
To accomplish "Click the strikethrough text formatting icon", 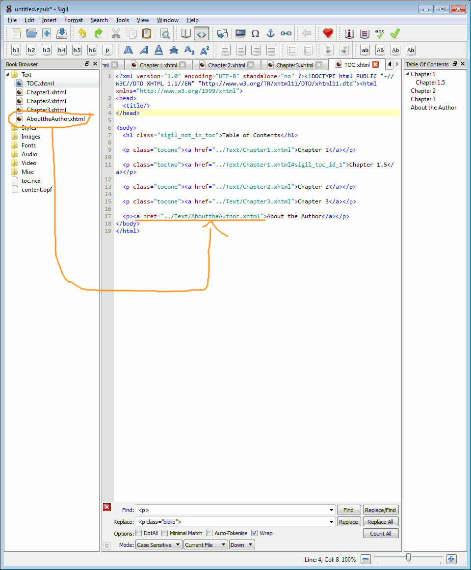I will (174, 50).
